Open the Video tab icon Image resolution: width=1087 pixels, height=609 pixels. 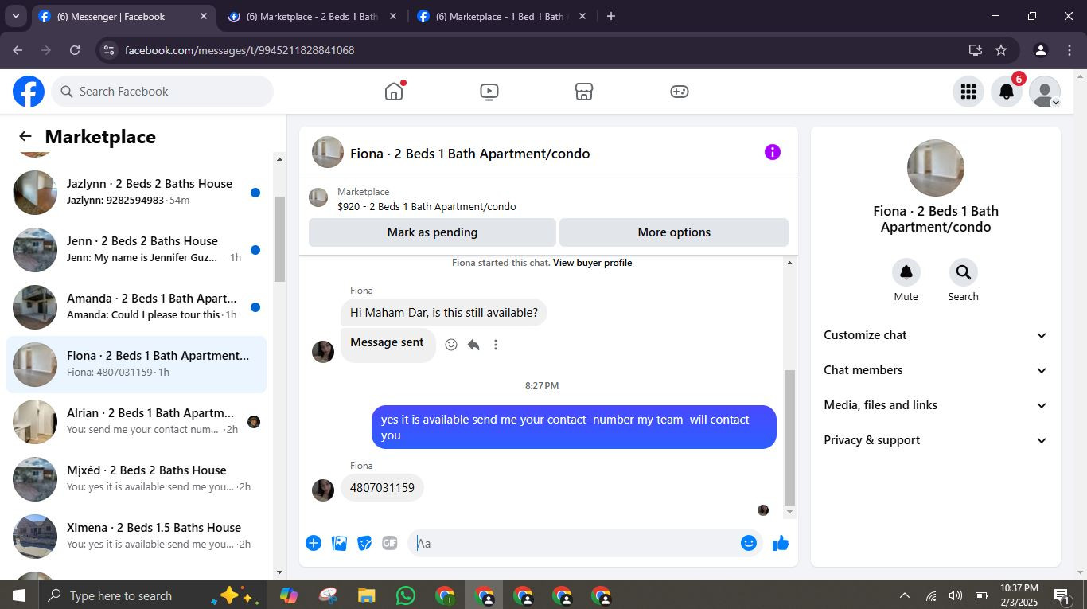coord(489,92)
